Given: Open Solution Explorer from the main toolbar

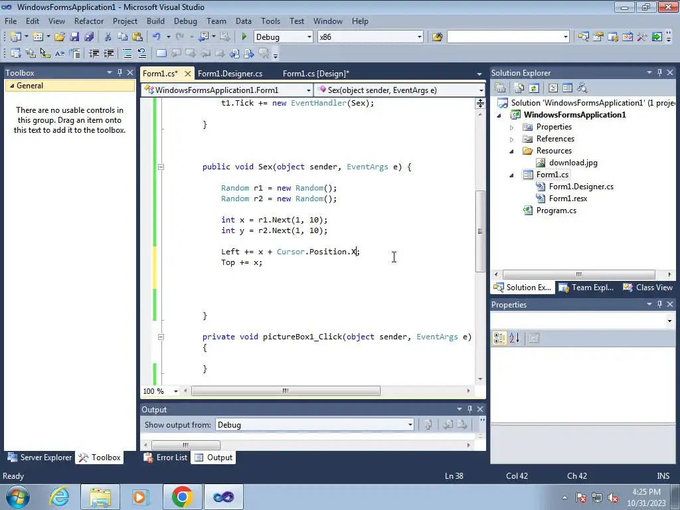Looking at the screenshot, I should [583, 37].
